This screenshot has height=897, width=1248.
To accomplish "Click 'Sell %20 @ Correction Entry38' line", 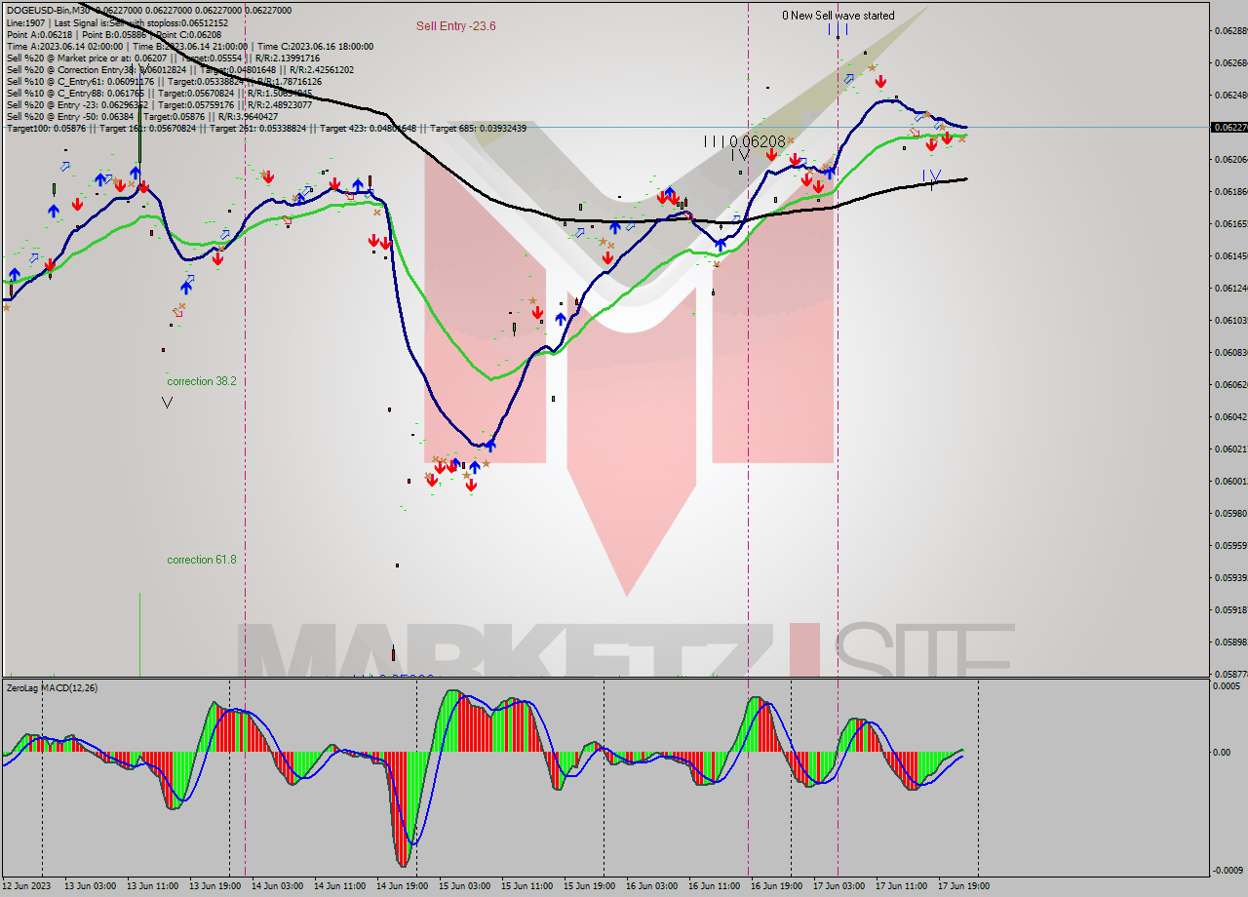I will coord(179,69).
